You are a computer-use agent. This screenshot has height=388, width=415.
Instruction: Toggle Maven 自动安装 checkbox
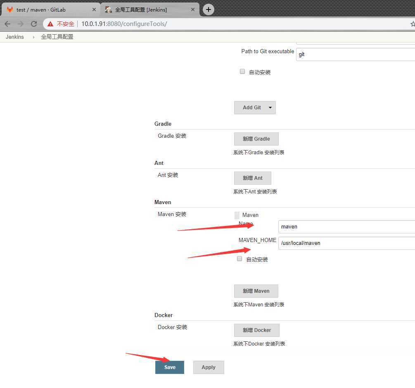pos(239,259)
